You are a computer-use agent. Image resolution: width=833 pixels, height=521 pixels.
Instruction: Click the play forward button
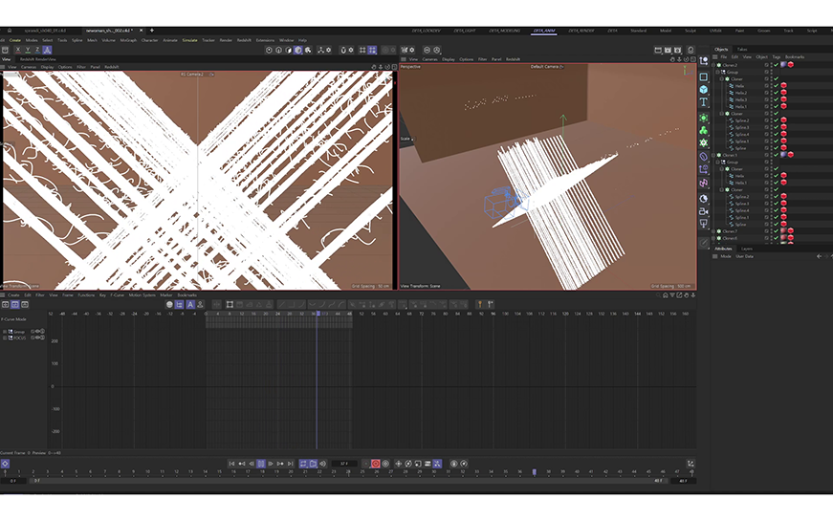(x=261, y=464)
